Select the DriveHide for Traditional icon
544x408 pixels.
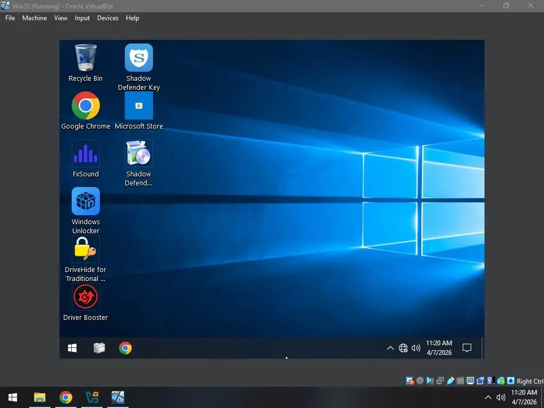[86, 259]
